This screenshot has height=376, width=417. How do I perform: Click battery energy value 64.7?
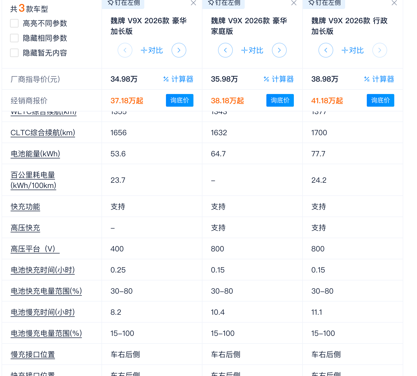click(x=218, y=154)
